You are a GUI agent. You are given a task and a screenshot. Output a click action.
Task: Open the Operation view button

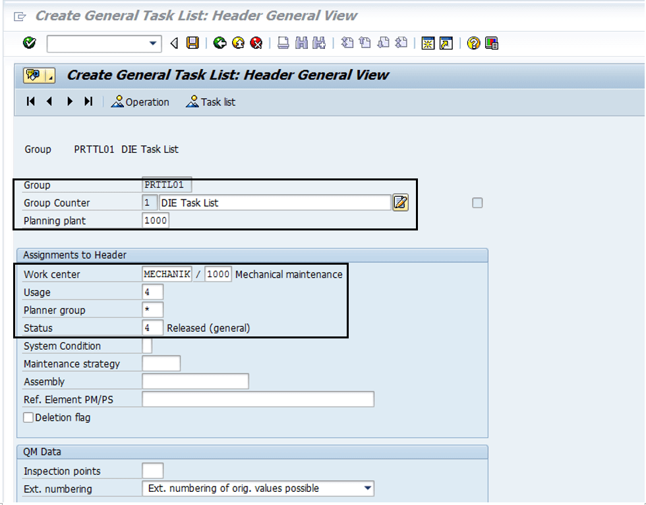pyautogui.click(x=140, y=101)
